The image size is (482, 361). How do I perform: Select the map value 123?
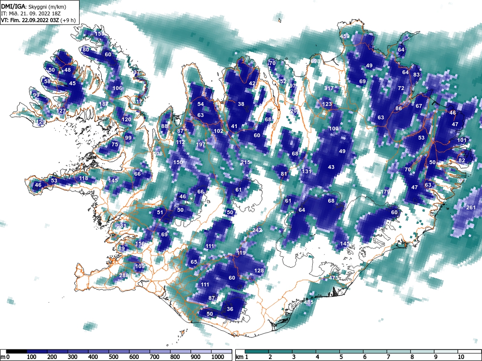click(x=327, y=104)
